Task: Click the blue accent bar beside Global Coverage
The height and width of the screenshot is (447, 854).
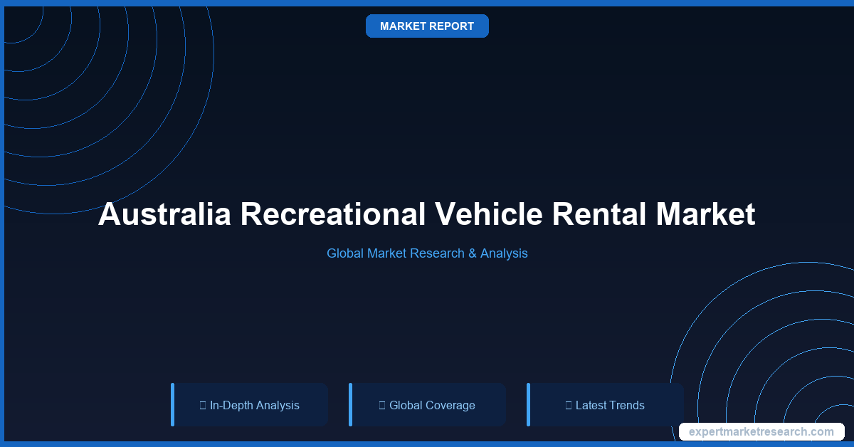Action: [x=350, y=404]
